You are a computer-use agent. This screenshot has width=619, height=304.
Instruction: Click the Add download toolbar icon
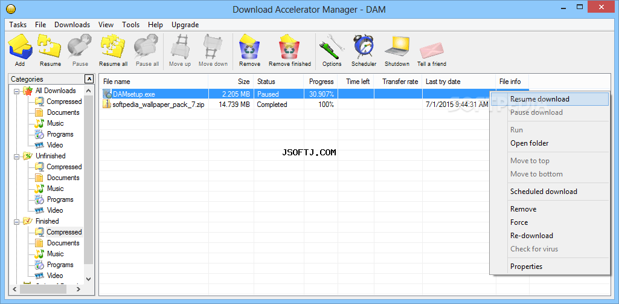(20, 47)
